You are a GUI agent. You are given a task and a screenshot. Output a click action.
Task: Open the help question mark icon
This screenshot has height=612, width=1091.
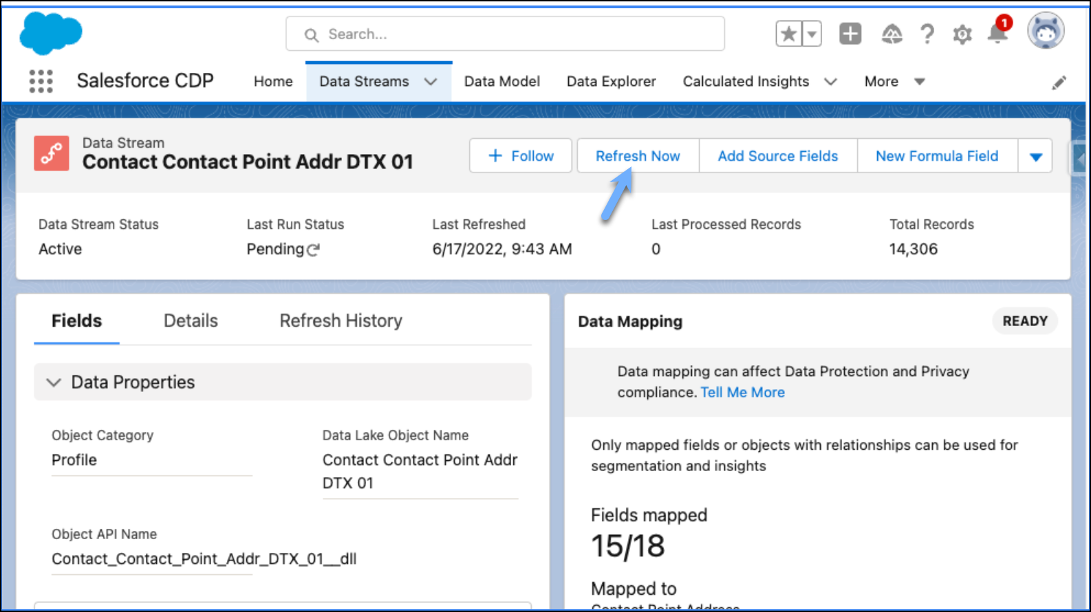[x=927, y=34]
